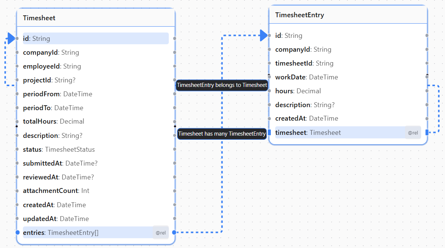Click @rel badge on timesheet row
445x248 pixels.
(413, 133)
